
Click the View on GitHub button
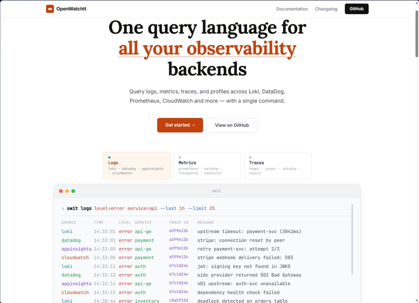(x=232, y=125)
